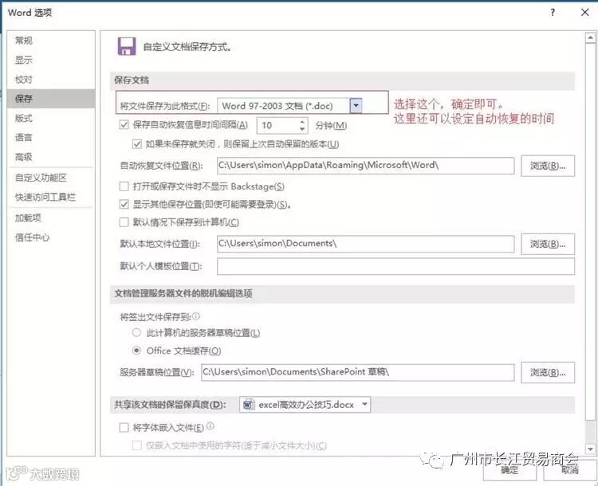598x486 pixels.
Task: Click the scrollbar up arrow
Action: pyautogui.click(x=590, y=37)
